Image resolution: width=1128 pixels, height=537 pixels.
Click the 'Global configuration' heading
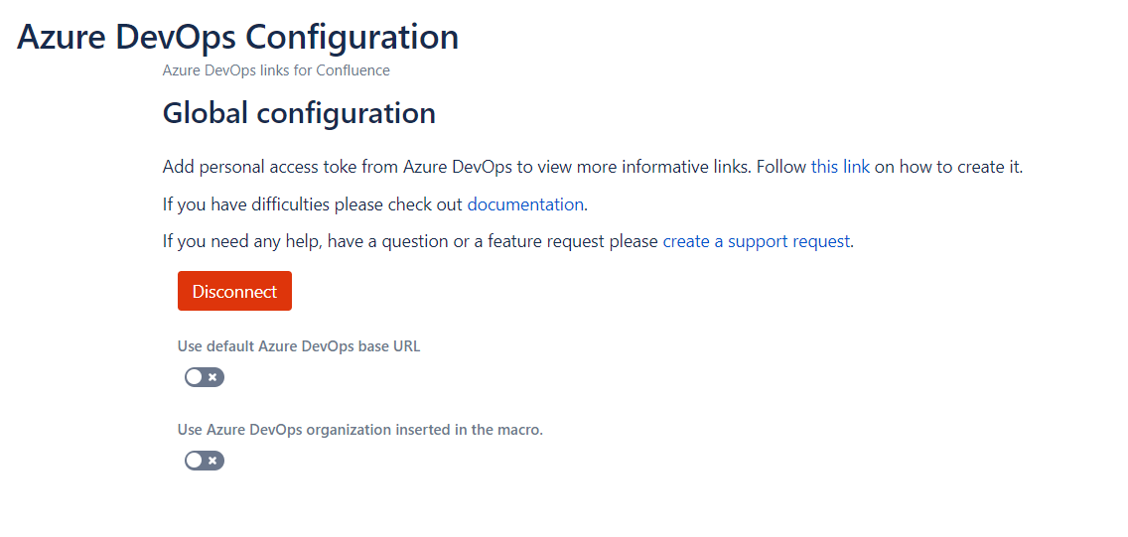pyautogui.click(x=299, y=113)
